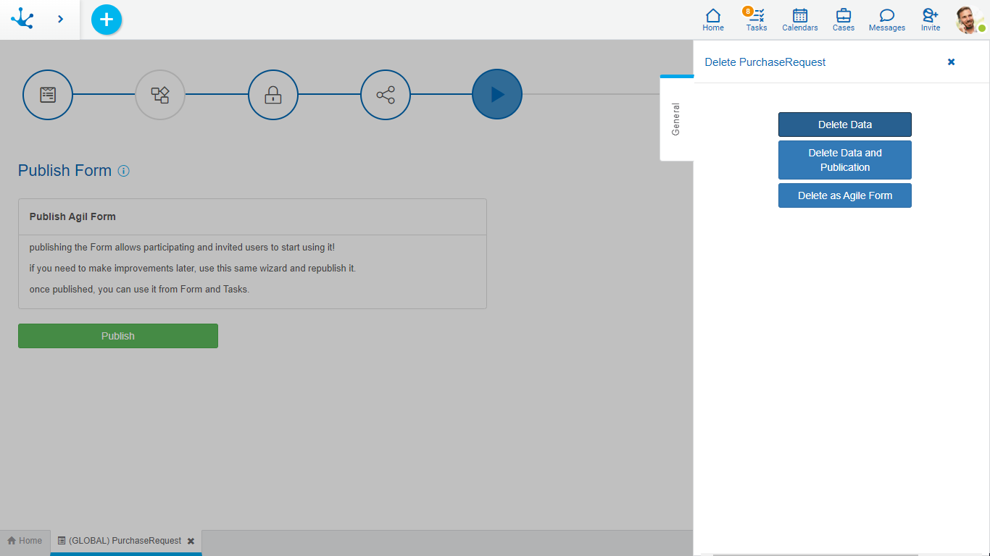Select the share wizard step

click(x=386, y=94)
